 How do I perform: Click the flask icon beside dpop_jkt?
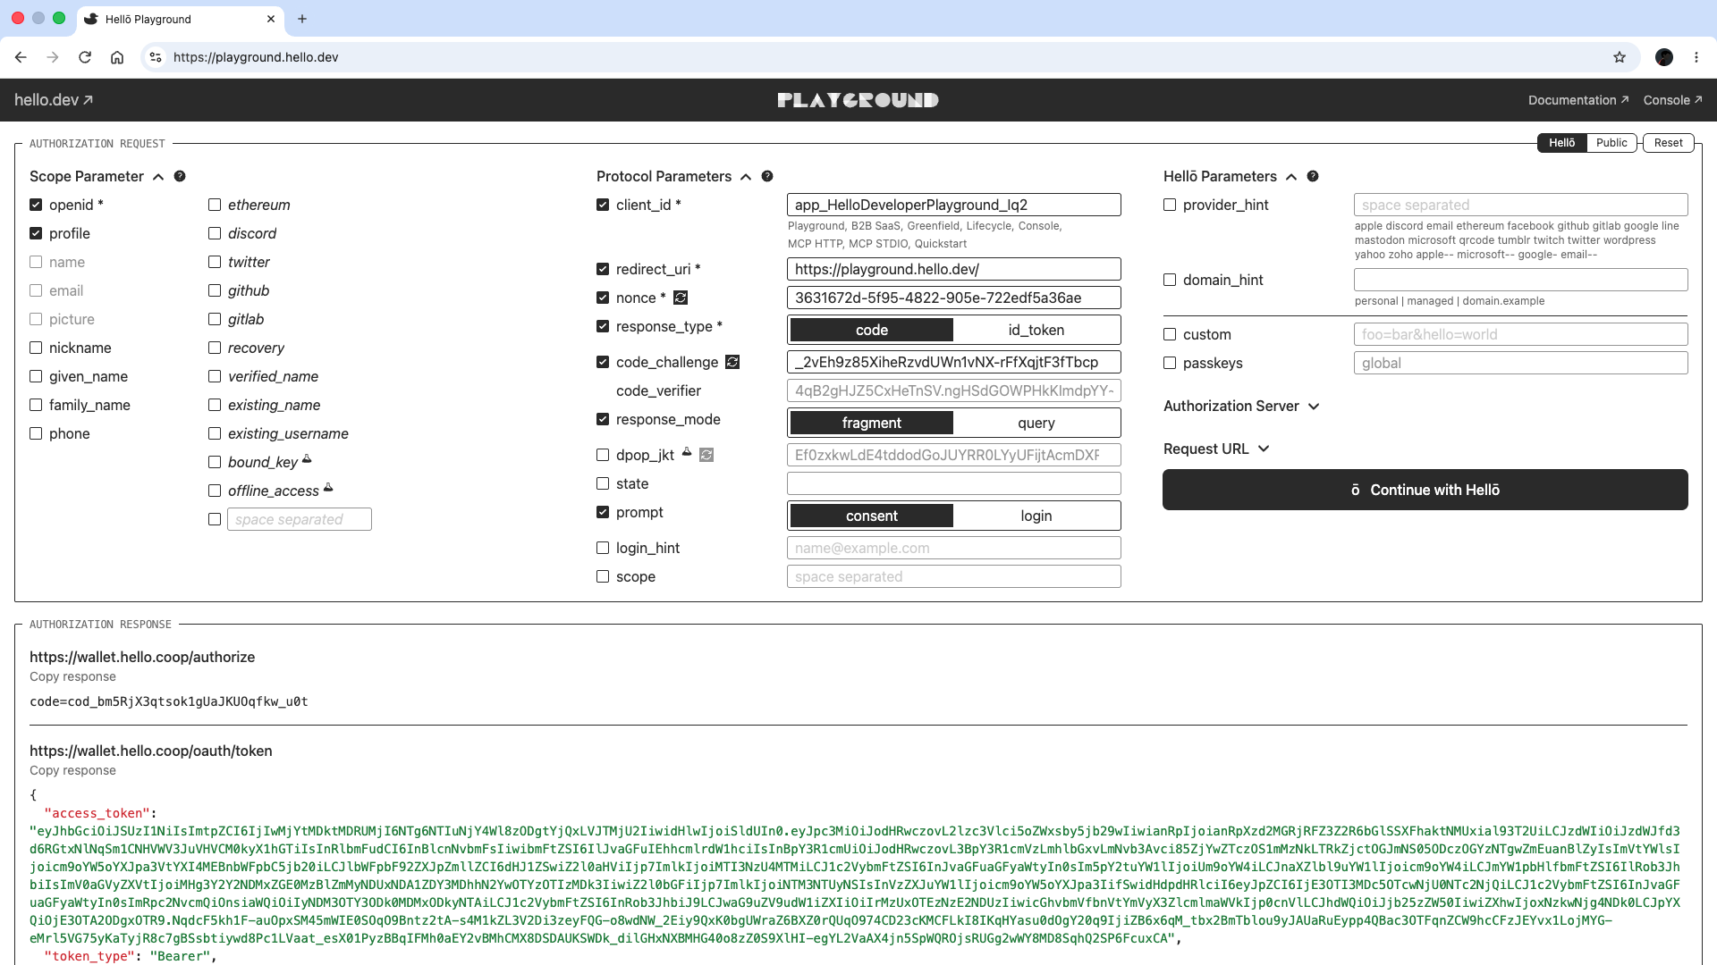[x=687, y=452]
